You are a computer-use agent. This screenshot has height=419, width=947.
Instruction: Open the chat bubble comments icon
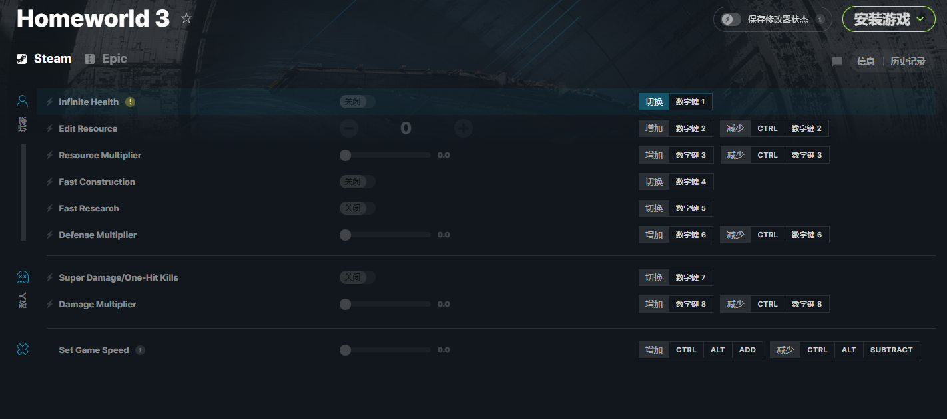coord(837,61)
